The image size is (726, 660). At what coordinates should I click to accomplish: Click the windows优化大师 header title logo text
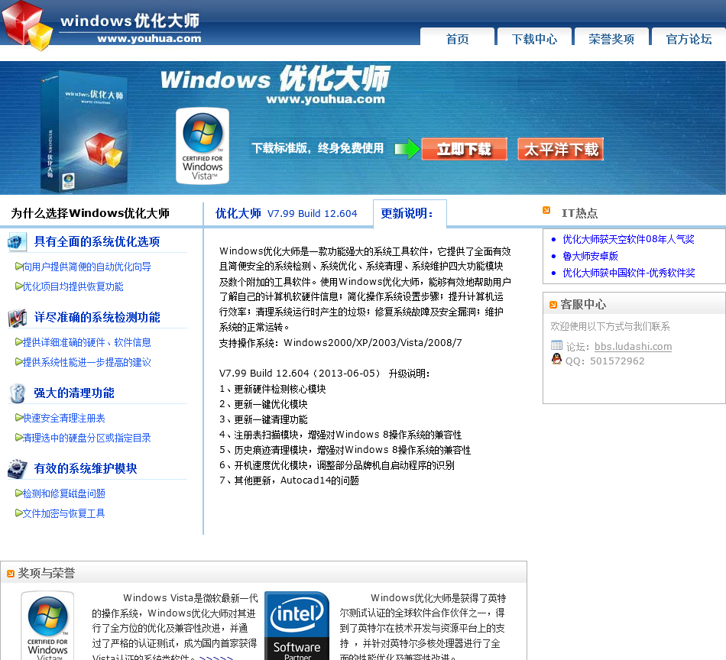click(130, 21)
